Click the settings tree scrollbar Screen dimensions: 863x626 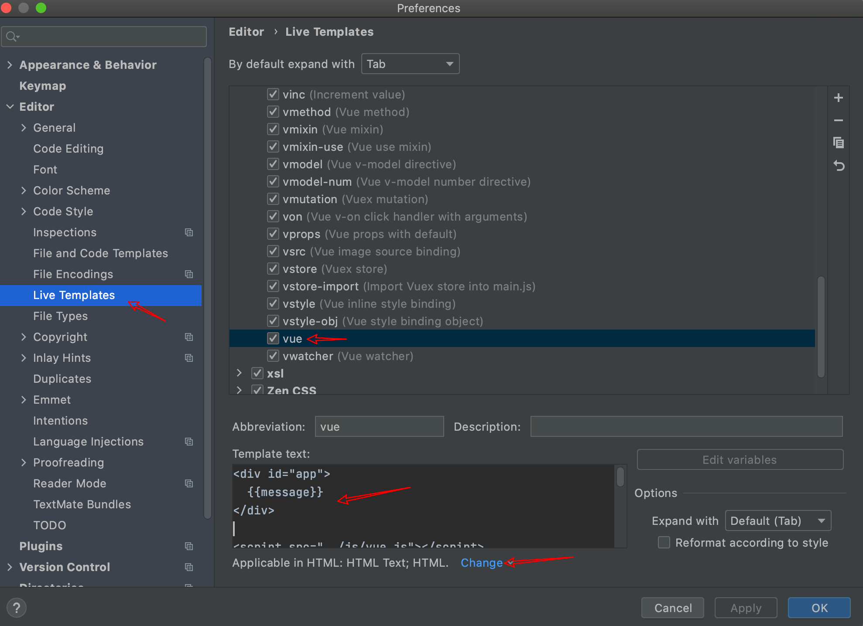208,288
